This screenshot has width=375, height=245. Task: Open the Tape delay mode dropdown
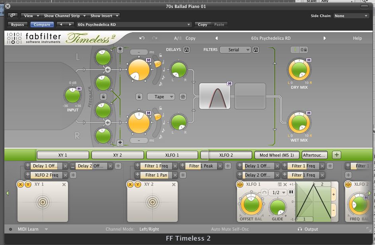pos(161,97)
